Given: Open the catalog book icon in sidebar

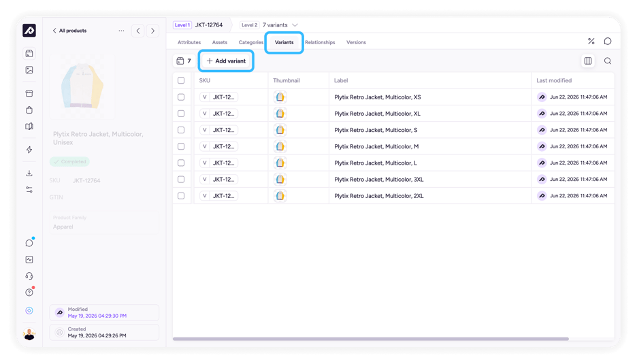Looking at the screenshot, I should click(x=29, y=127).
